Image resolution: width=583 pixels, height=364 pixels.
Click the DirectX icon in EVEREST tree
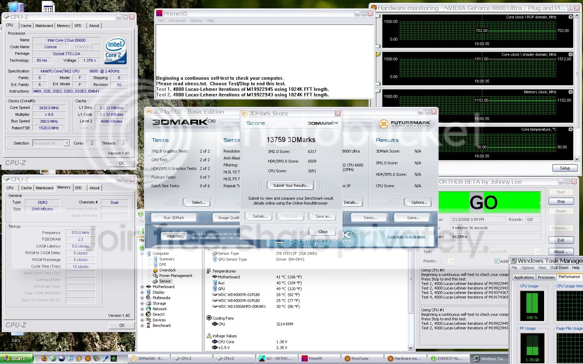(x=149, y=314)
